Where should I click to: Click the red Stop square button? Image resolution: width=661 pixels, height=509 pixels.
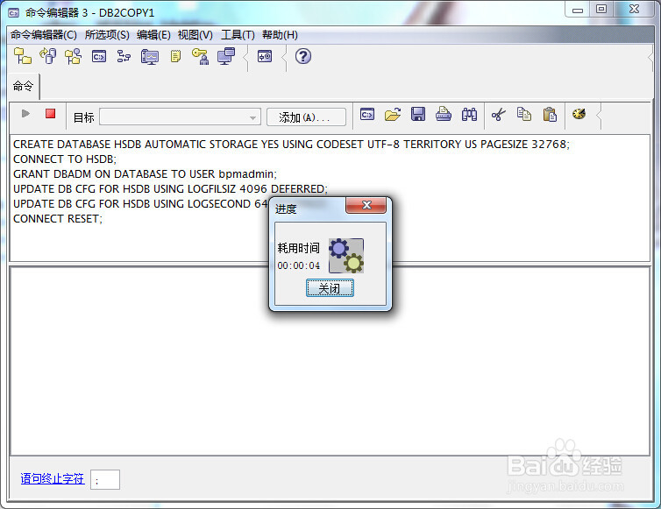(x=51, y=113)
